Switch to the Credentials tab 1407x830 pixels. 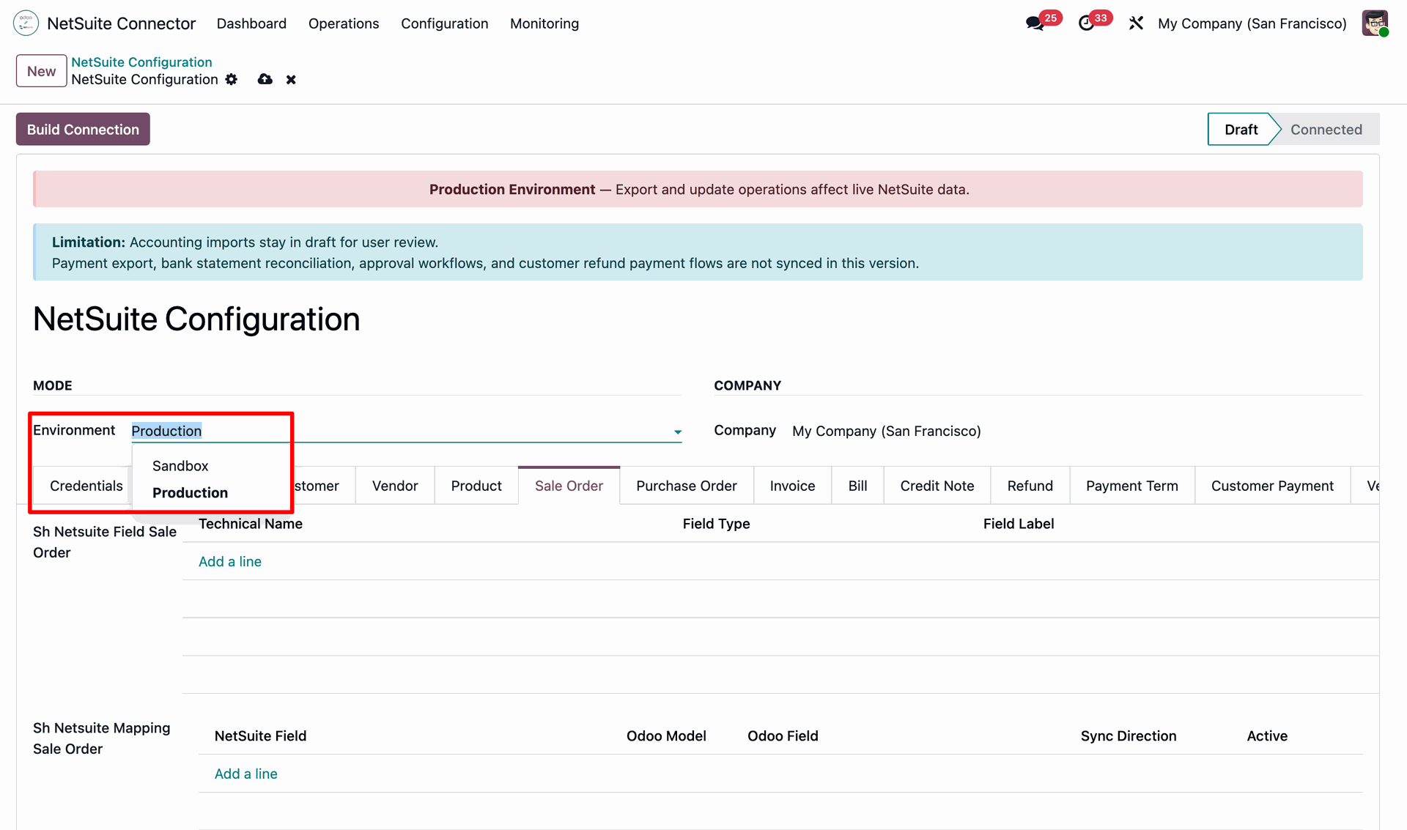pos(86,486)
